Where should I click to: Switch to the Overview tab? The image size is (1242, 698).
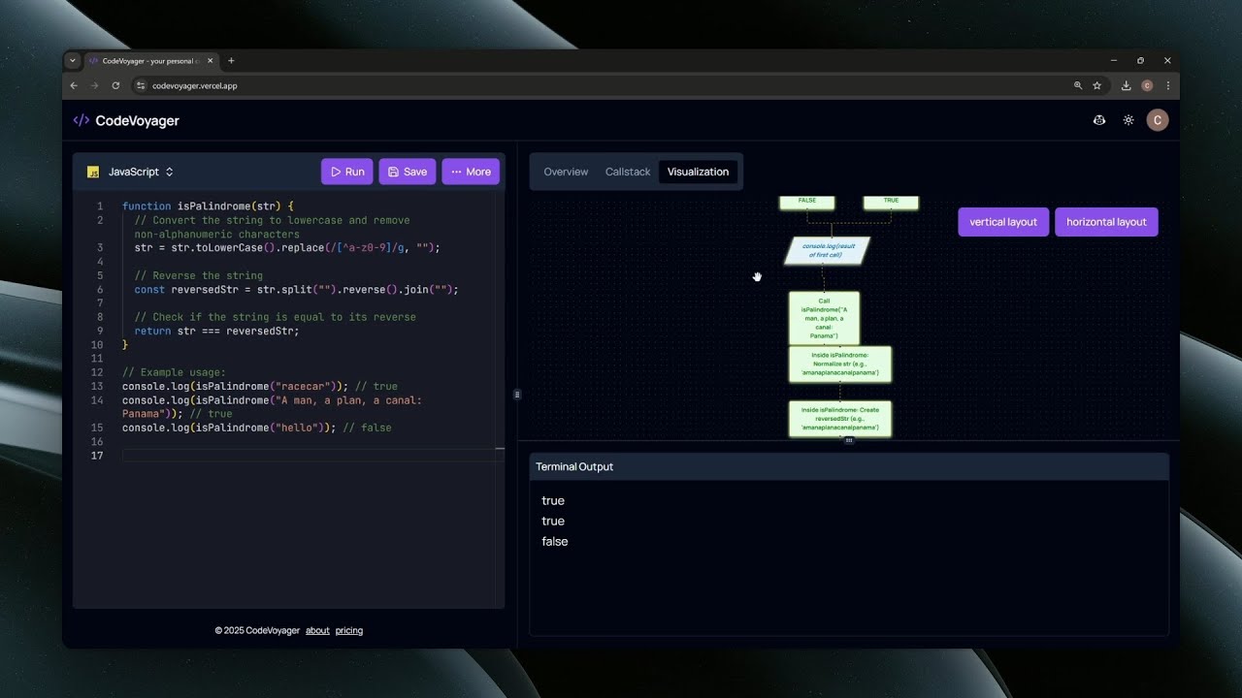566,172
